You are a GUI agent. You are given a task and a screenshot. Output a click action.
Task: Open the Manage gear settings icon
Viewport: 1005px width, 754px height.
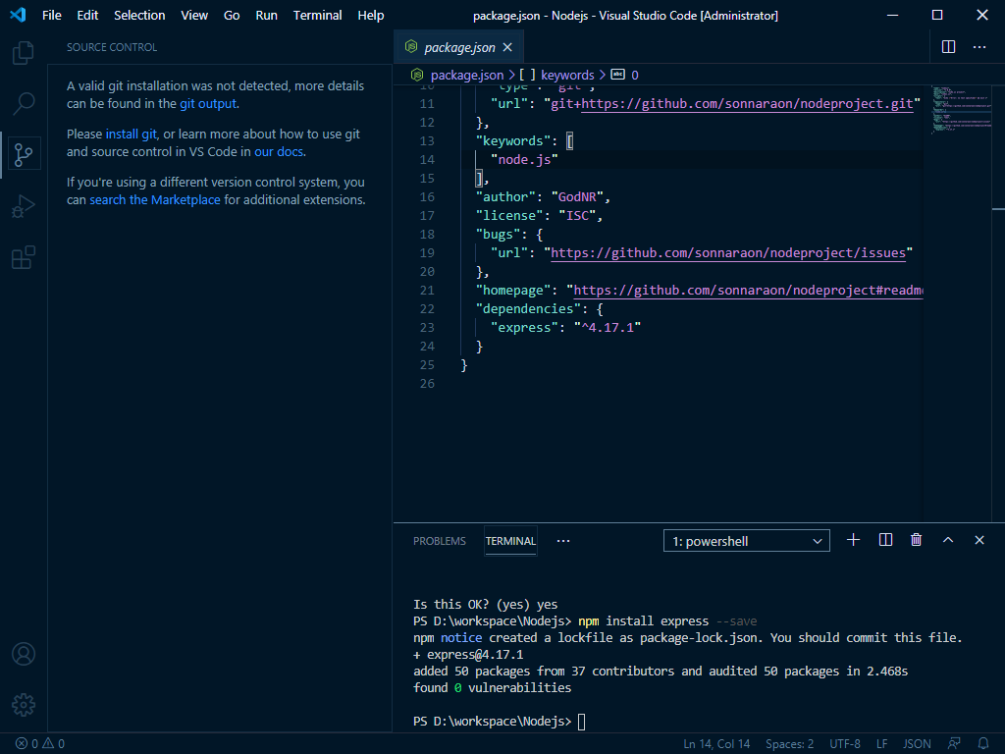coord(24,705)
